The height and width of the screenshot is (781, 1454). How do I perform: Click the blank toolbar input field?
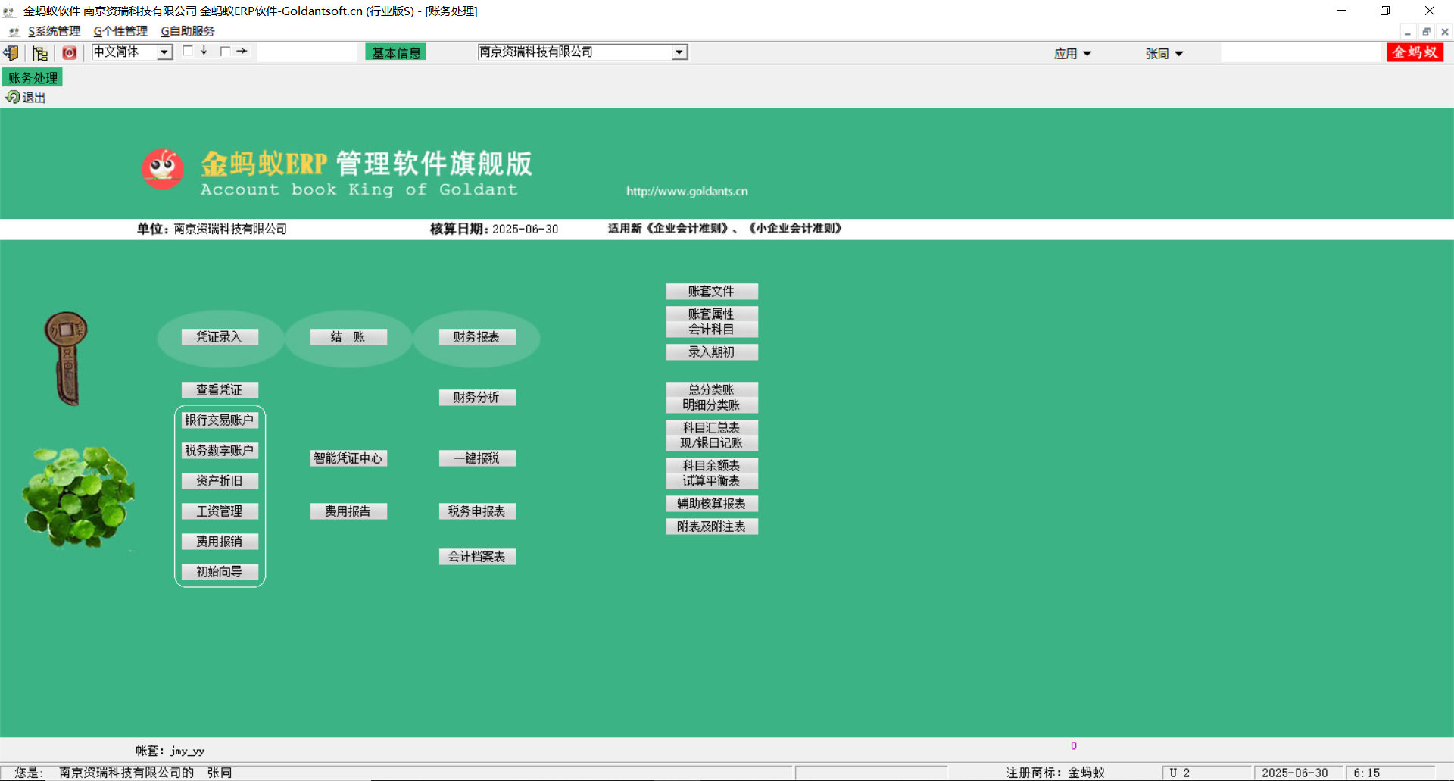[x=307, y=52]
